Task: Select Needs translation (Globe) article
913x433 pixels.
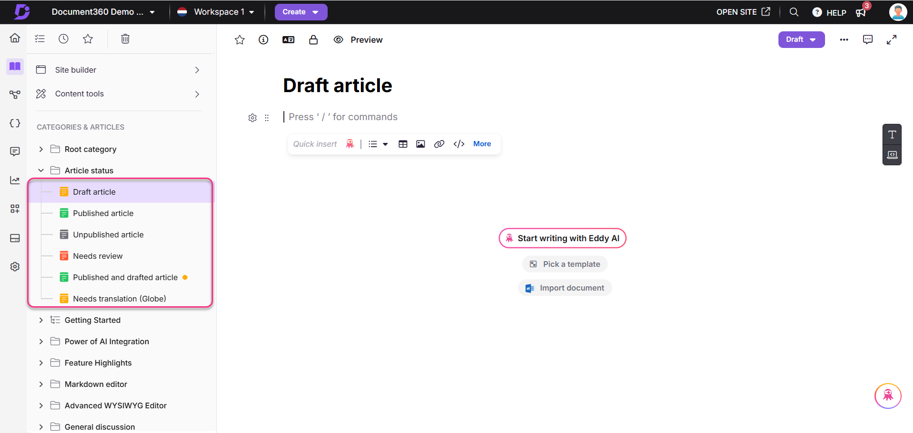Action: (x=120, y=299)
